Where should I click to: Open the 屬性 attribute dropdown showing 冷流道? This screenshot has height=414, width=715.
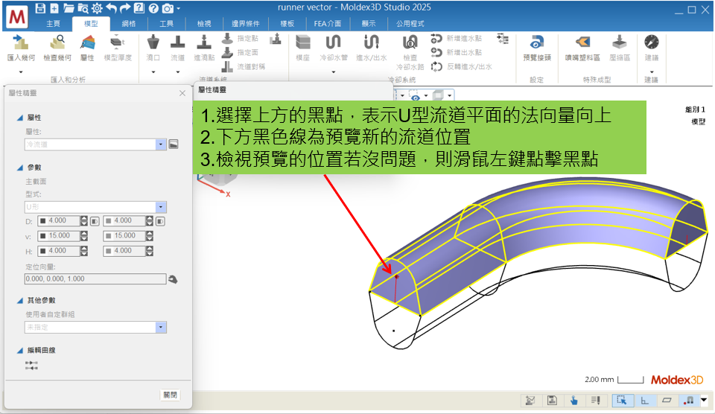[161, 144]
